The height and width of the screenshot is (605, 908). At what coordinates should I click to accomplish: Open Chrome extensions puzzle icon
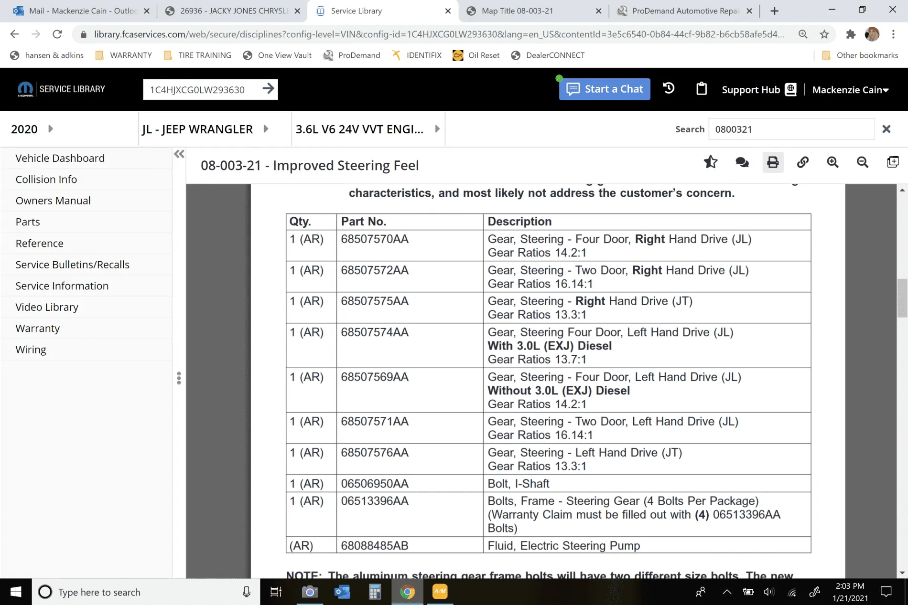(x=851, y=34)
